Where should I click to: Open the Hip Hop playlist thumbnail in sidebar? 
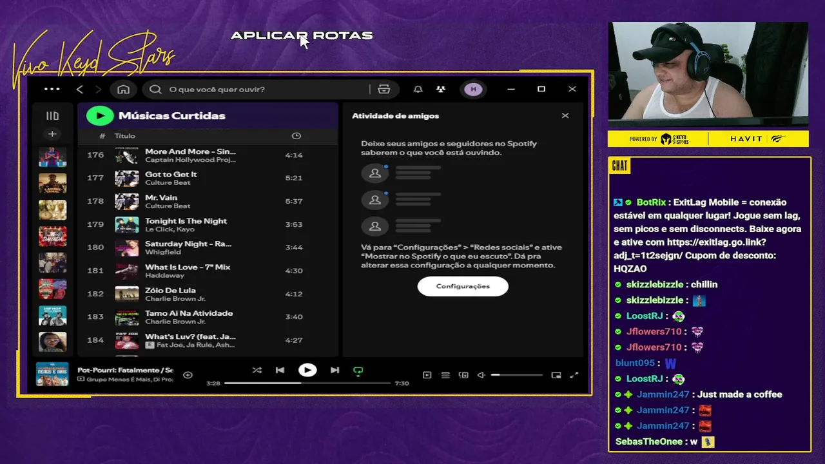click(x=52, y=316)
